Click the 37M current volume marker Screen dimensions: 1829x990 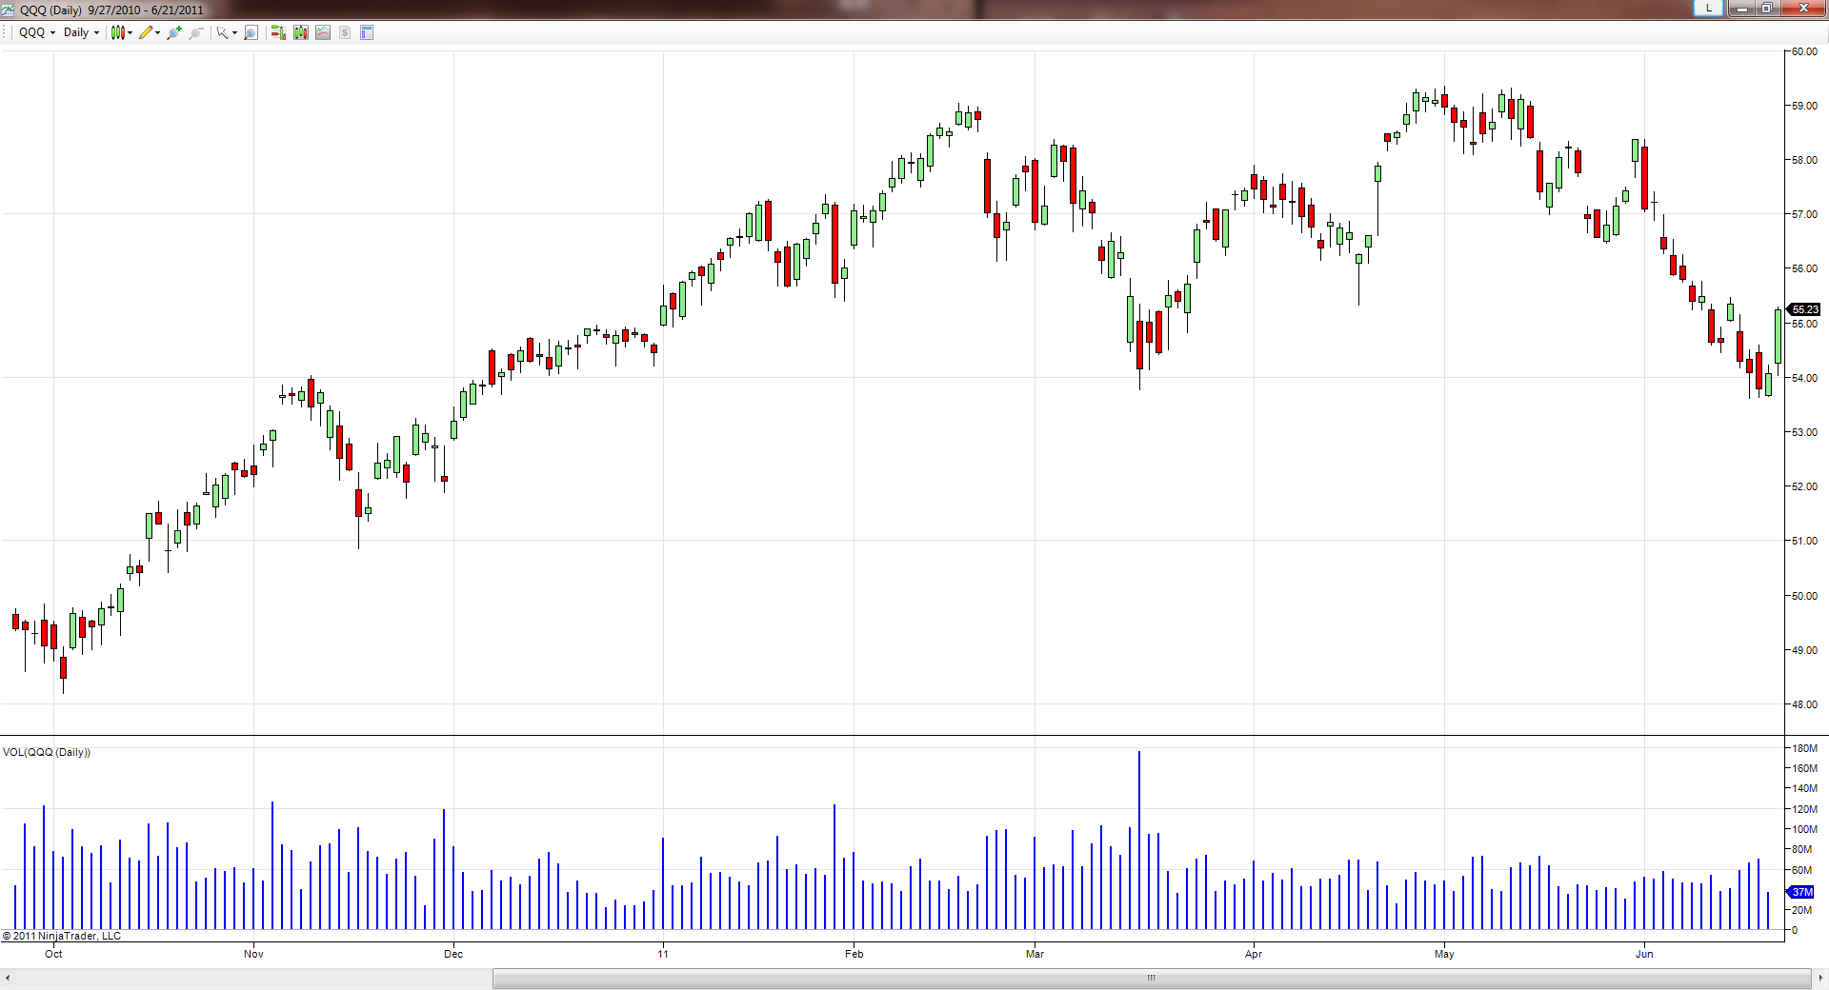click(x=1801, y=892)
